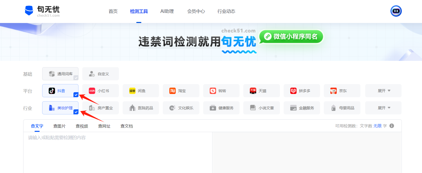Select the 天猫 platform icon
Image resolution: width=422 pixels, height=173 pixels.
coord(253,91)
